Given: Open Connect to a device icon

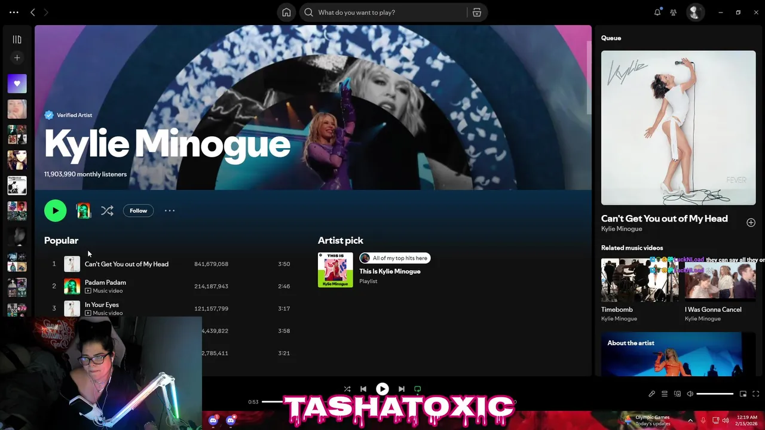Looking at the screenshot, I should coord(677,394).
